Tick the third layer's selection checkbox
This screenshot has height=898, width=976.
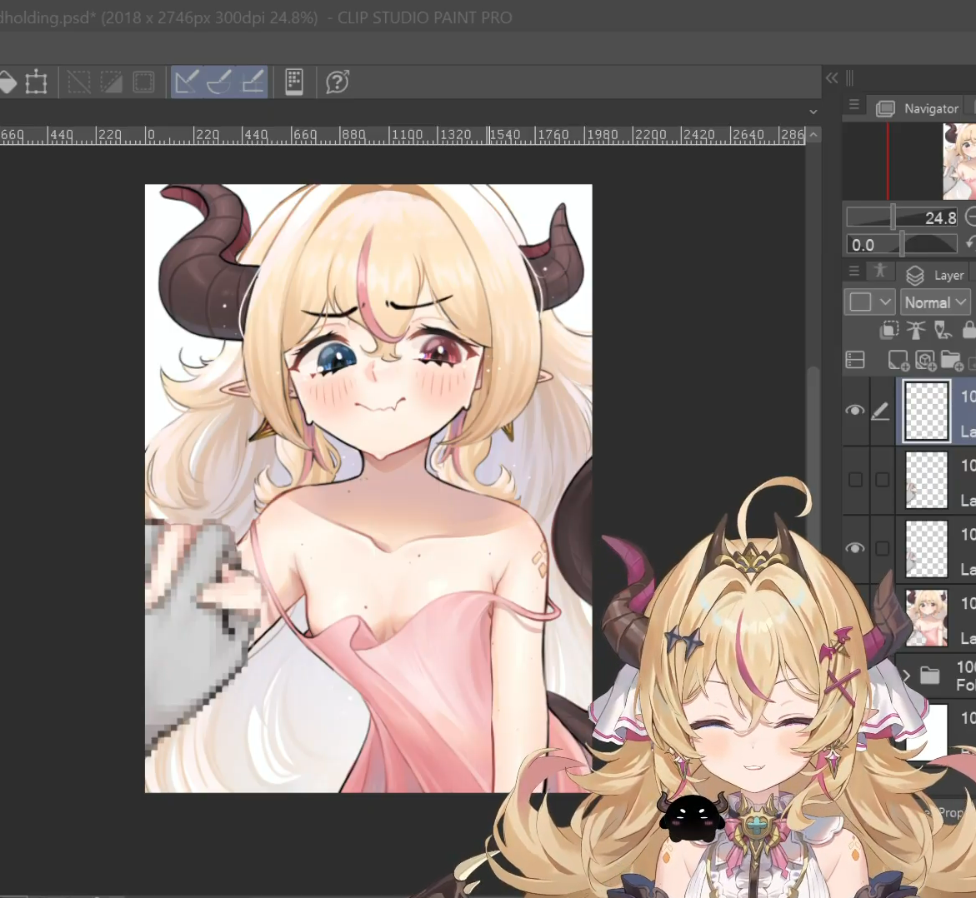[882, 548]
